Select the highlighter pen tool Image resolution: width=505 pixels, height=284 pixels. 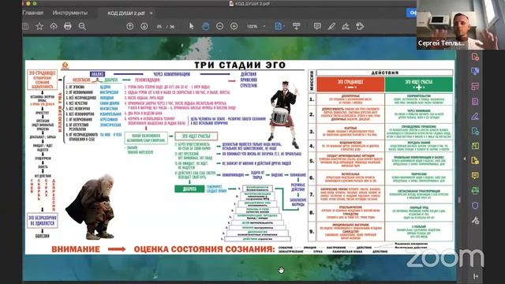pos(331,26)
